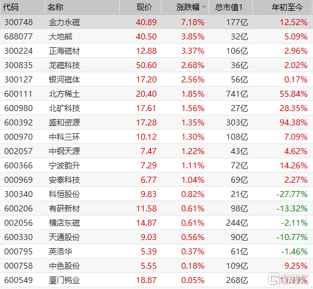The width and height of the screenshot is (313, 289).
Task: Select 横店东磁 stock name
Action: (64, 223)
